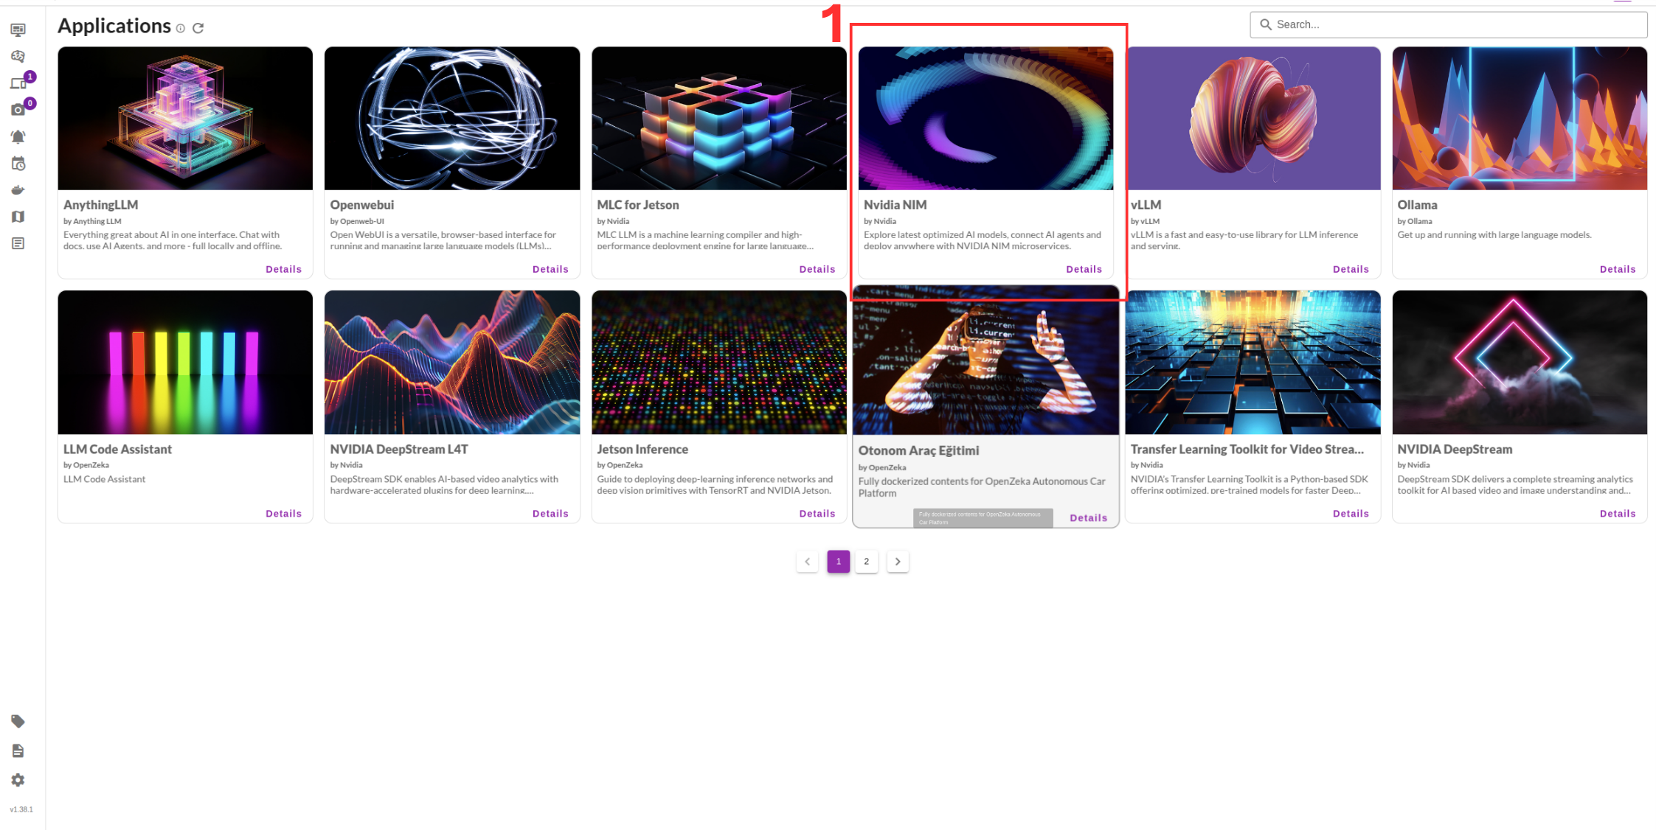
Task: Click the Transfer Learning Toolkit title
Action: pos(1247,449)
